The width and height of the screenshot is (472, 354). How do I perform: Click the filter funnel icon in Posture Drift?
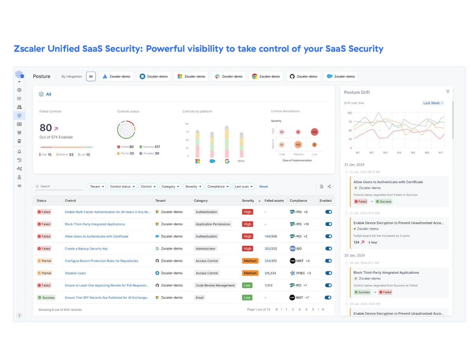(448, 92)
